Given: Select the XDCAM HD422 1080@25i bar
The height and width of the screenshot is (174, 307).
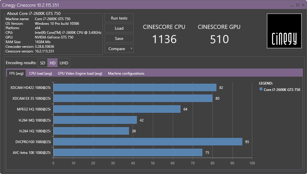Looking at the screenshot, I should pyautogui.click(x=135, y=87).
